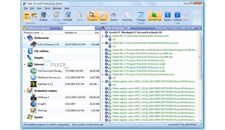Click the Graphic feather icon
This screenshot has height=130, width=225.
30,58
